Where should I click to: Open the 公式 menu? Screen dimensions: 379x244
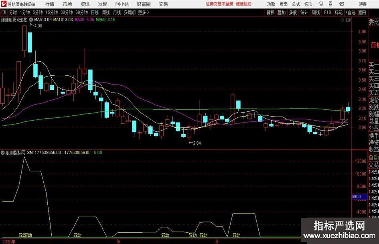pos(296,4)
